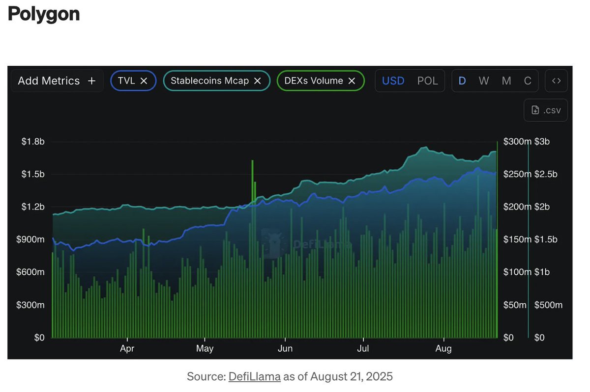Open the DefiLlama source link

[x=255, y=377]
